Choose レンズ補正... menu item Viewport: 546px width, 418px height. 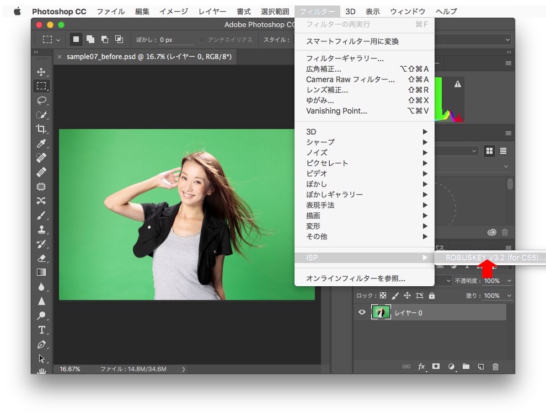click(x=365, y=90)
